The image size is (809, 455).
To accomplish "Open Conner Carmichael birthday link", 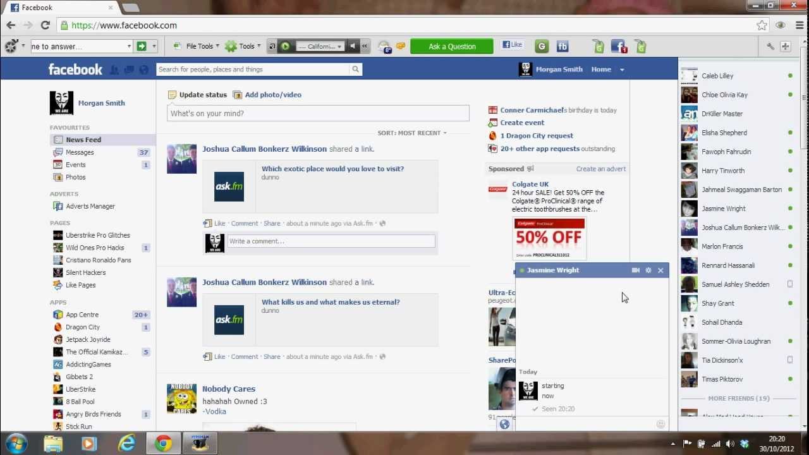I will [532, 110].
